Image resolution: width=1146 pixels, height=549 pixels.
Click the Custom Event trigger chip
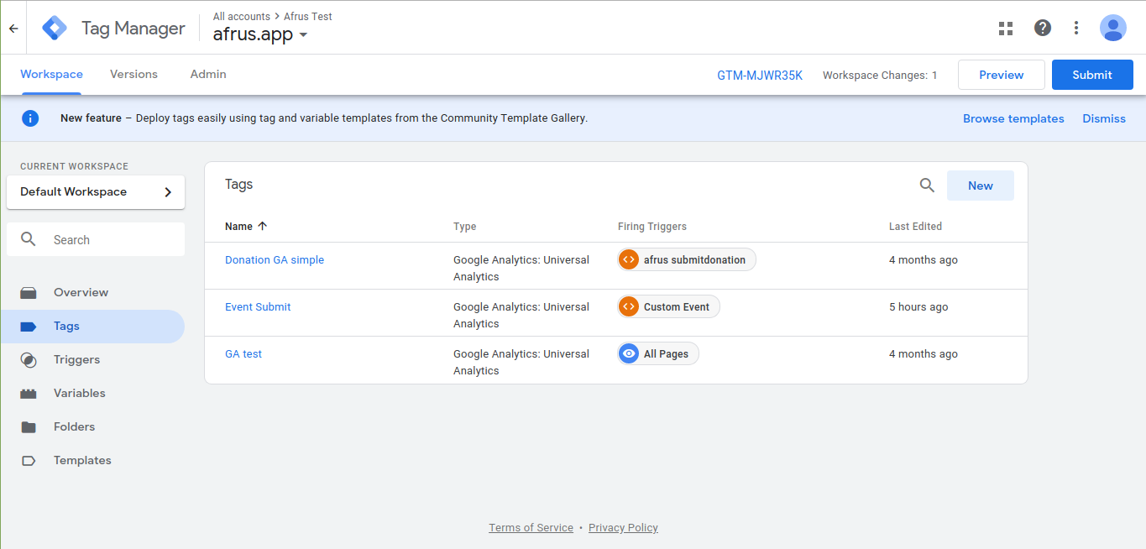(668, 307)
